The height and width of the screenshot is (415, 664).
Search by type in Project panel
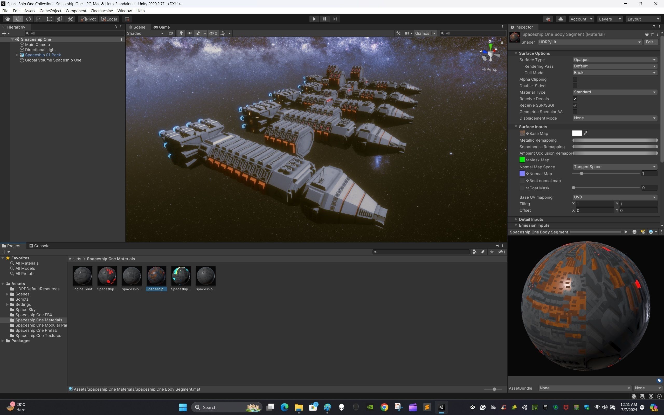tap(474, 252)
